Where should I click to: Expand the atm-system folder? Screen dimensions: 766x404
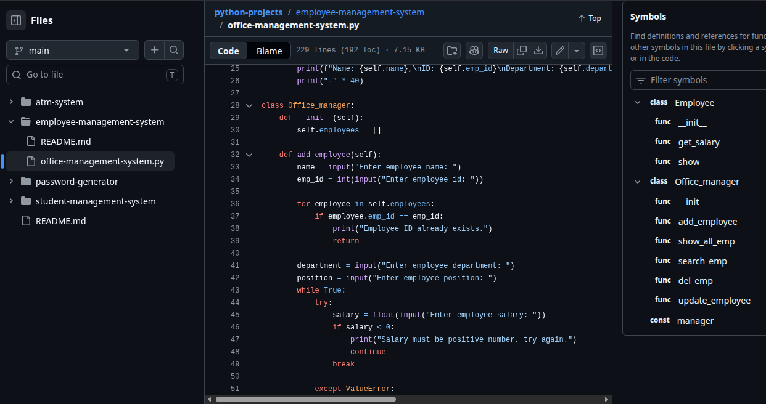[11, 102]
